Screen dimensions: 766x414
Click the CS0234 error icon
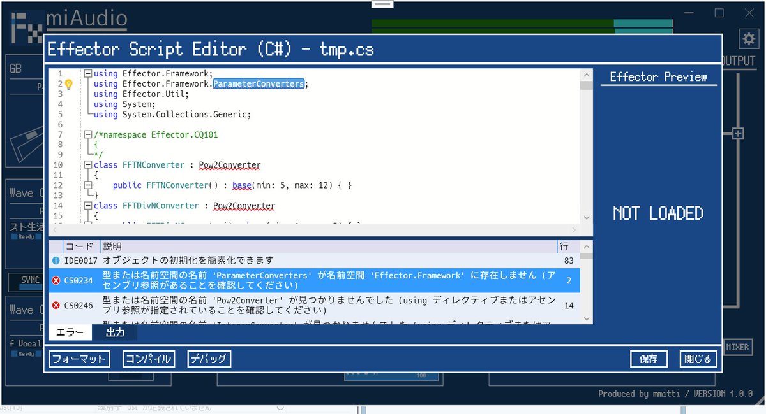pos(56,281)
